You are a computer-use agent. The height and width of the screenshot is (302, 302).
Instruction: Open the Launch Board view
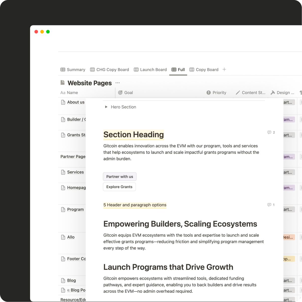(x=150, y=69)
